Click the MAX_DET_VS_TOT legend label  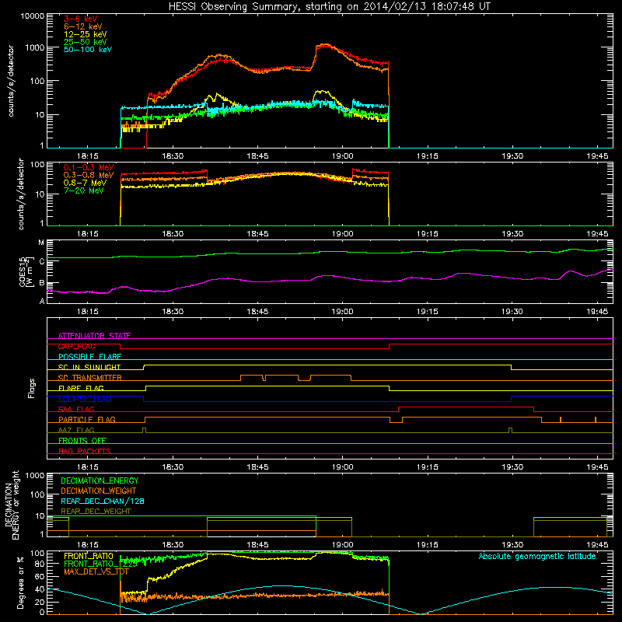(96, 571)
